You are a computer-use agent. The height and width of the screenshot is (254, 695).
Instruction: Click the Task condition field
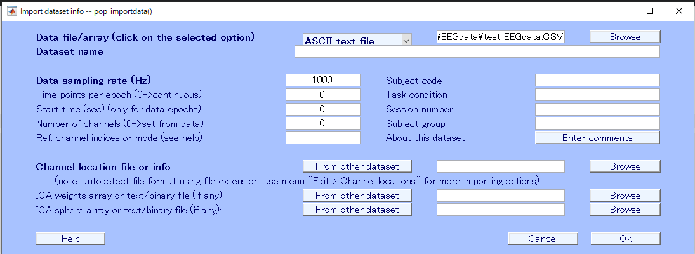[597, 95]
